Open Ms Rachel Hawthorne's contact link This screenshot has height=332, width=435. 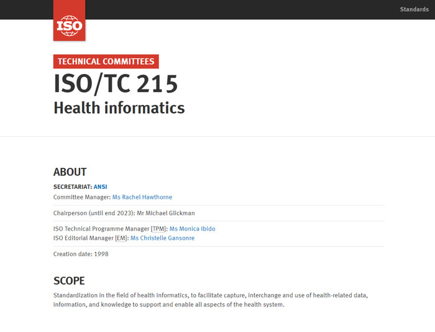click(142, 197)
